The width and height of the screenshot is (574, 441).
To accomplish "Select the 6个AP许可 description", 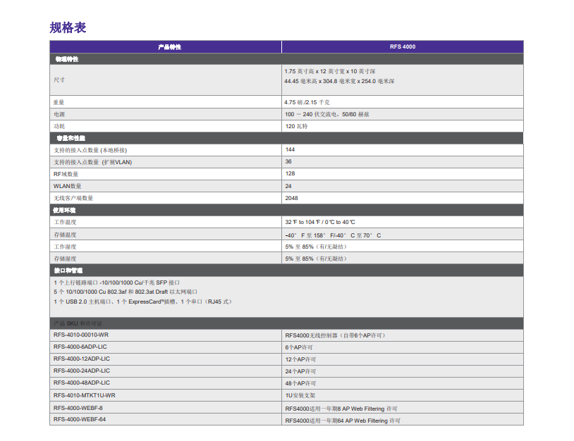I will pos(299,347).
